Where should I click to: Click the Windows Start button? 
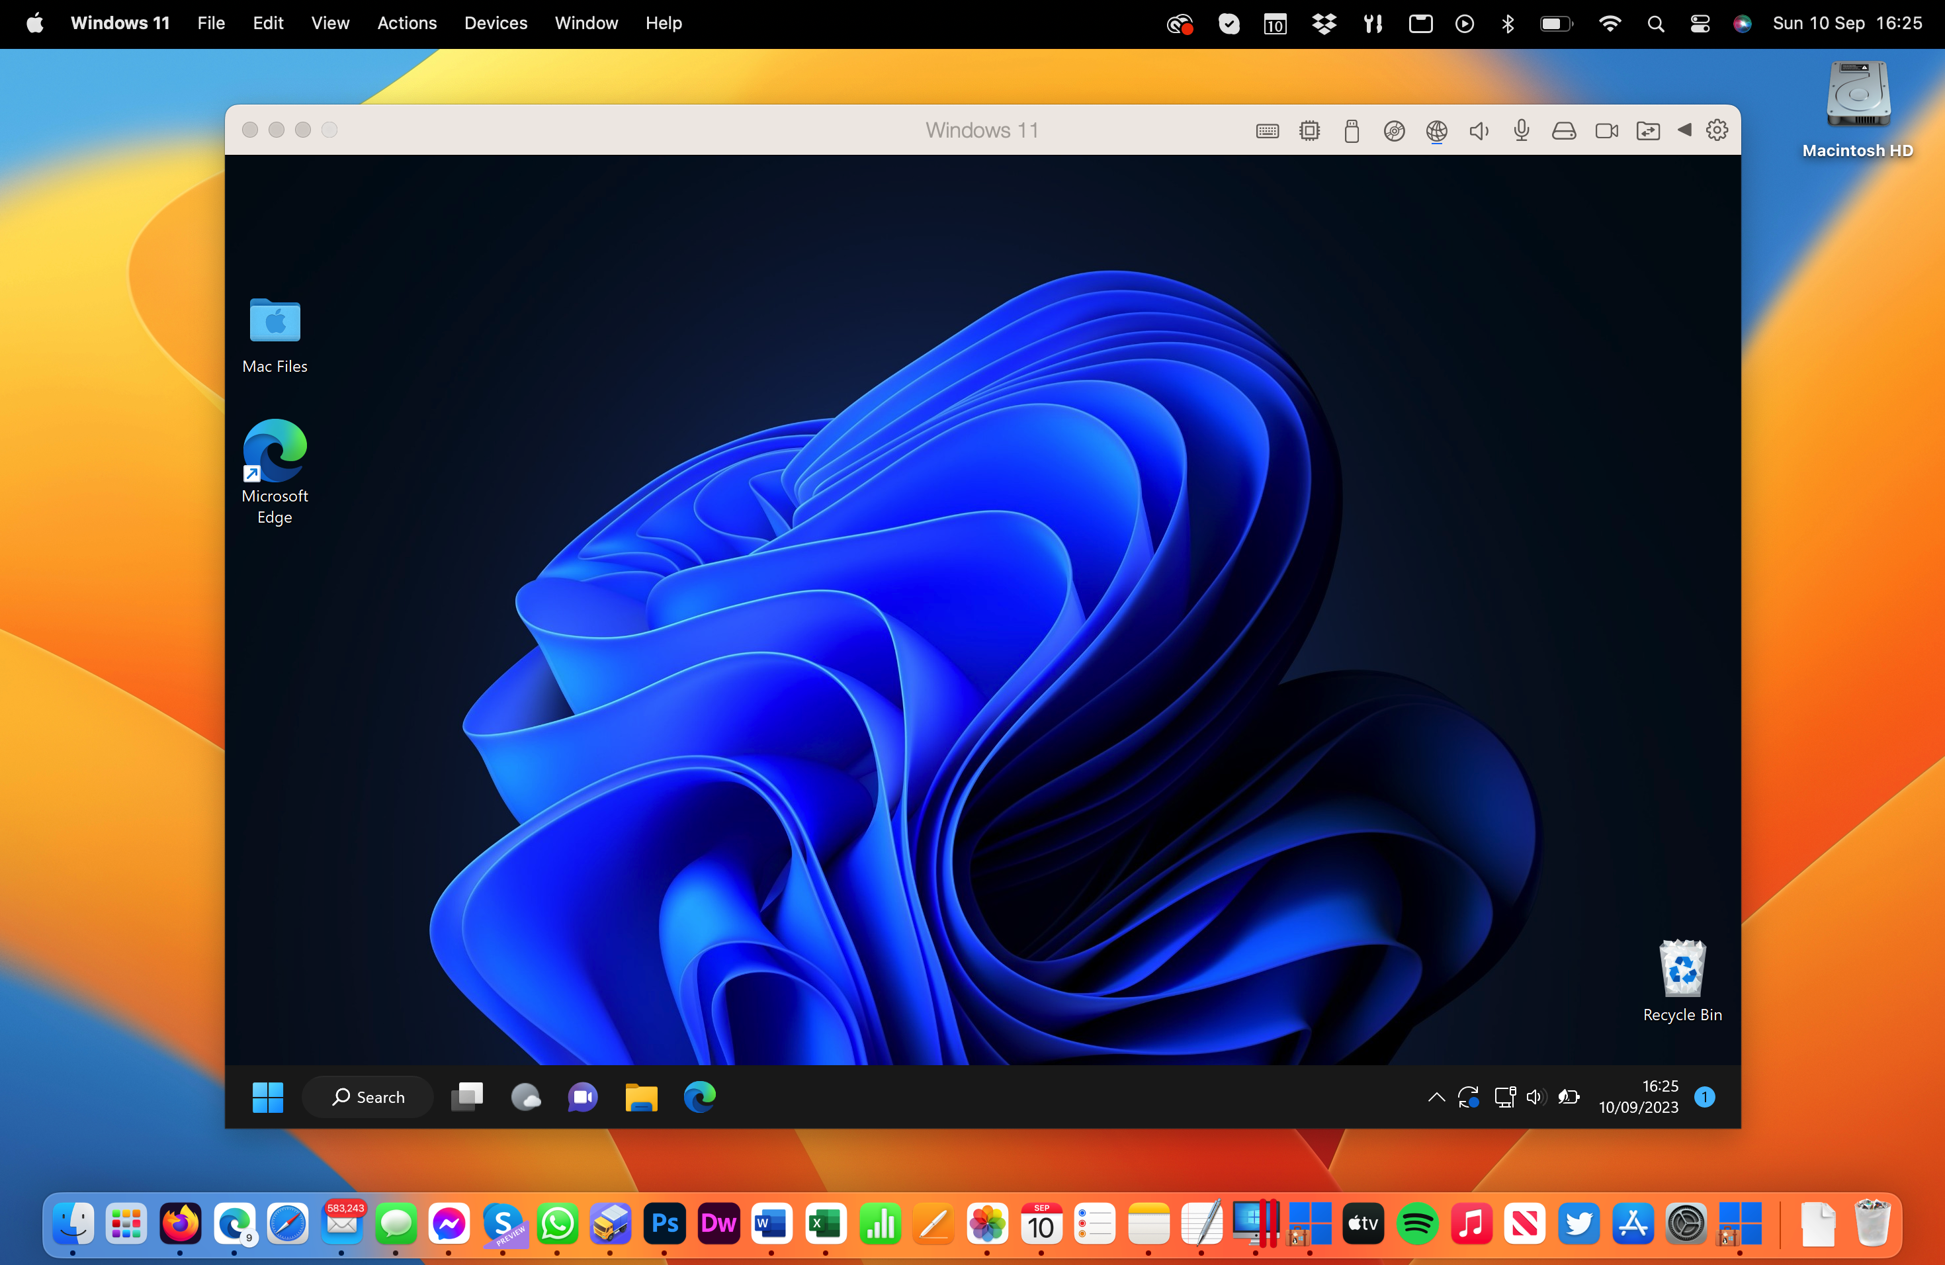[268, 1096]
